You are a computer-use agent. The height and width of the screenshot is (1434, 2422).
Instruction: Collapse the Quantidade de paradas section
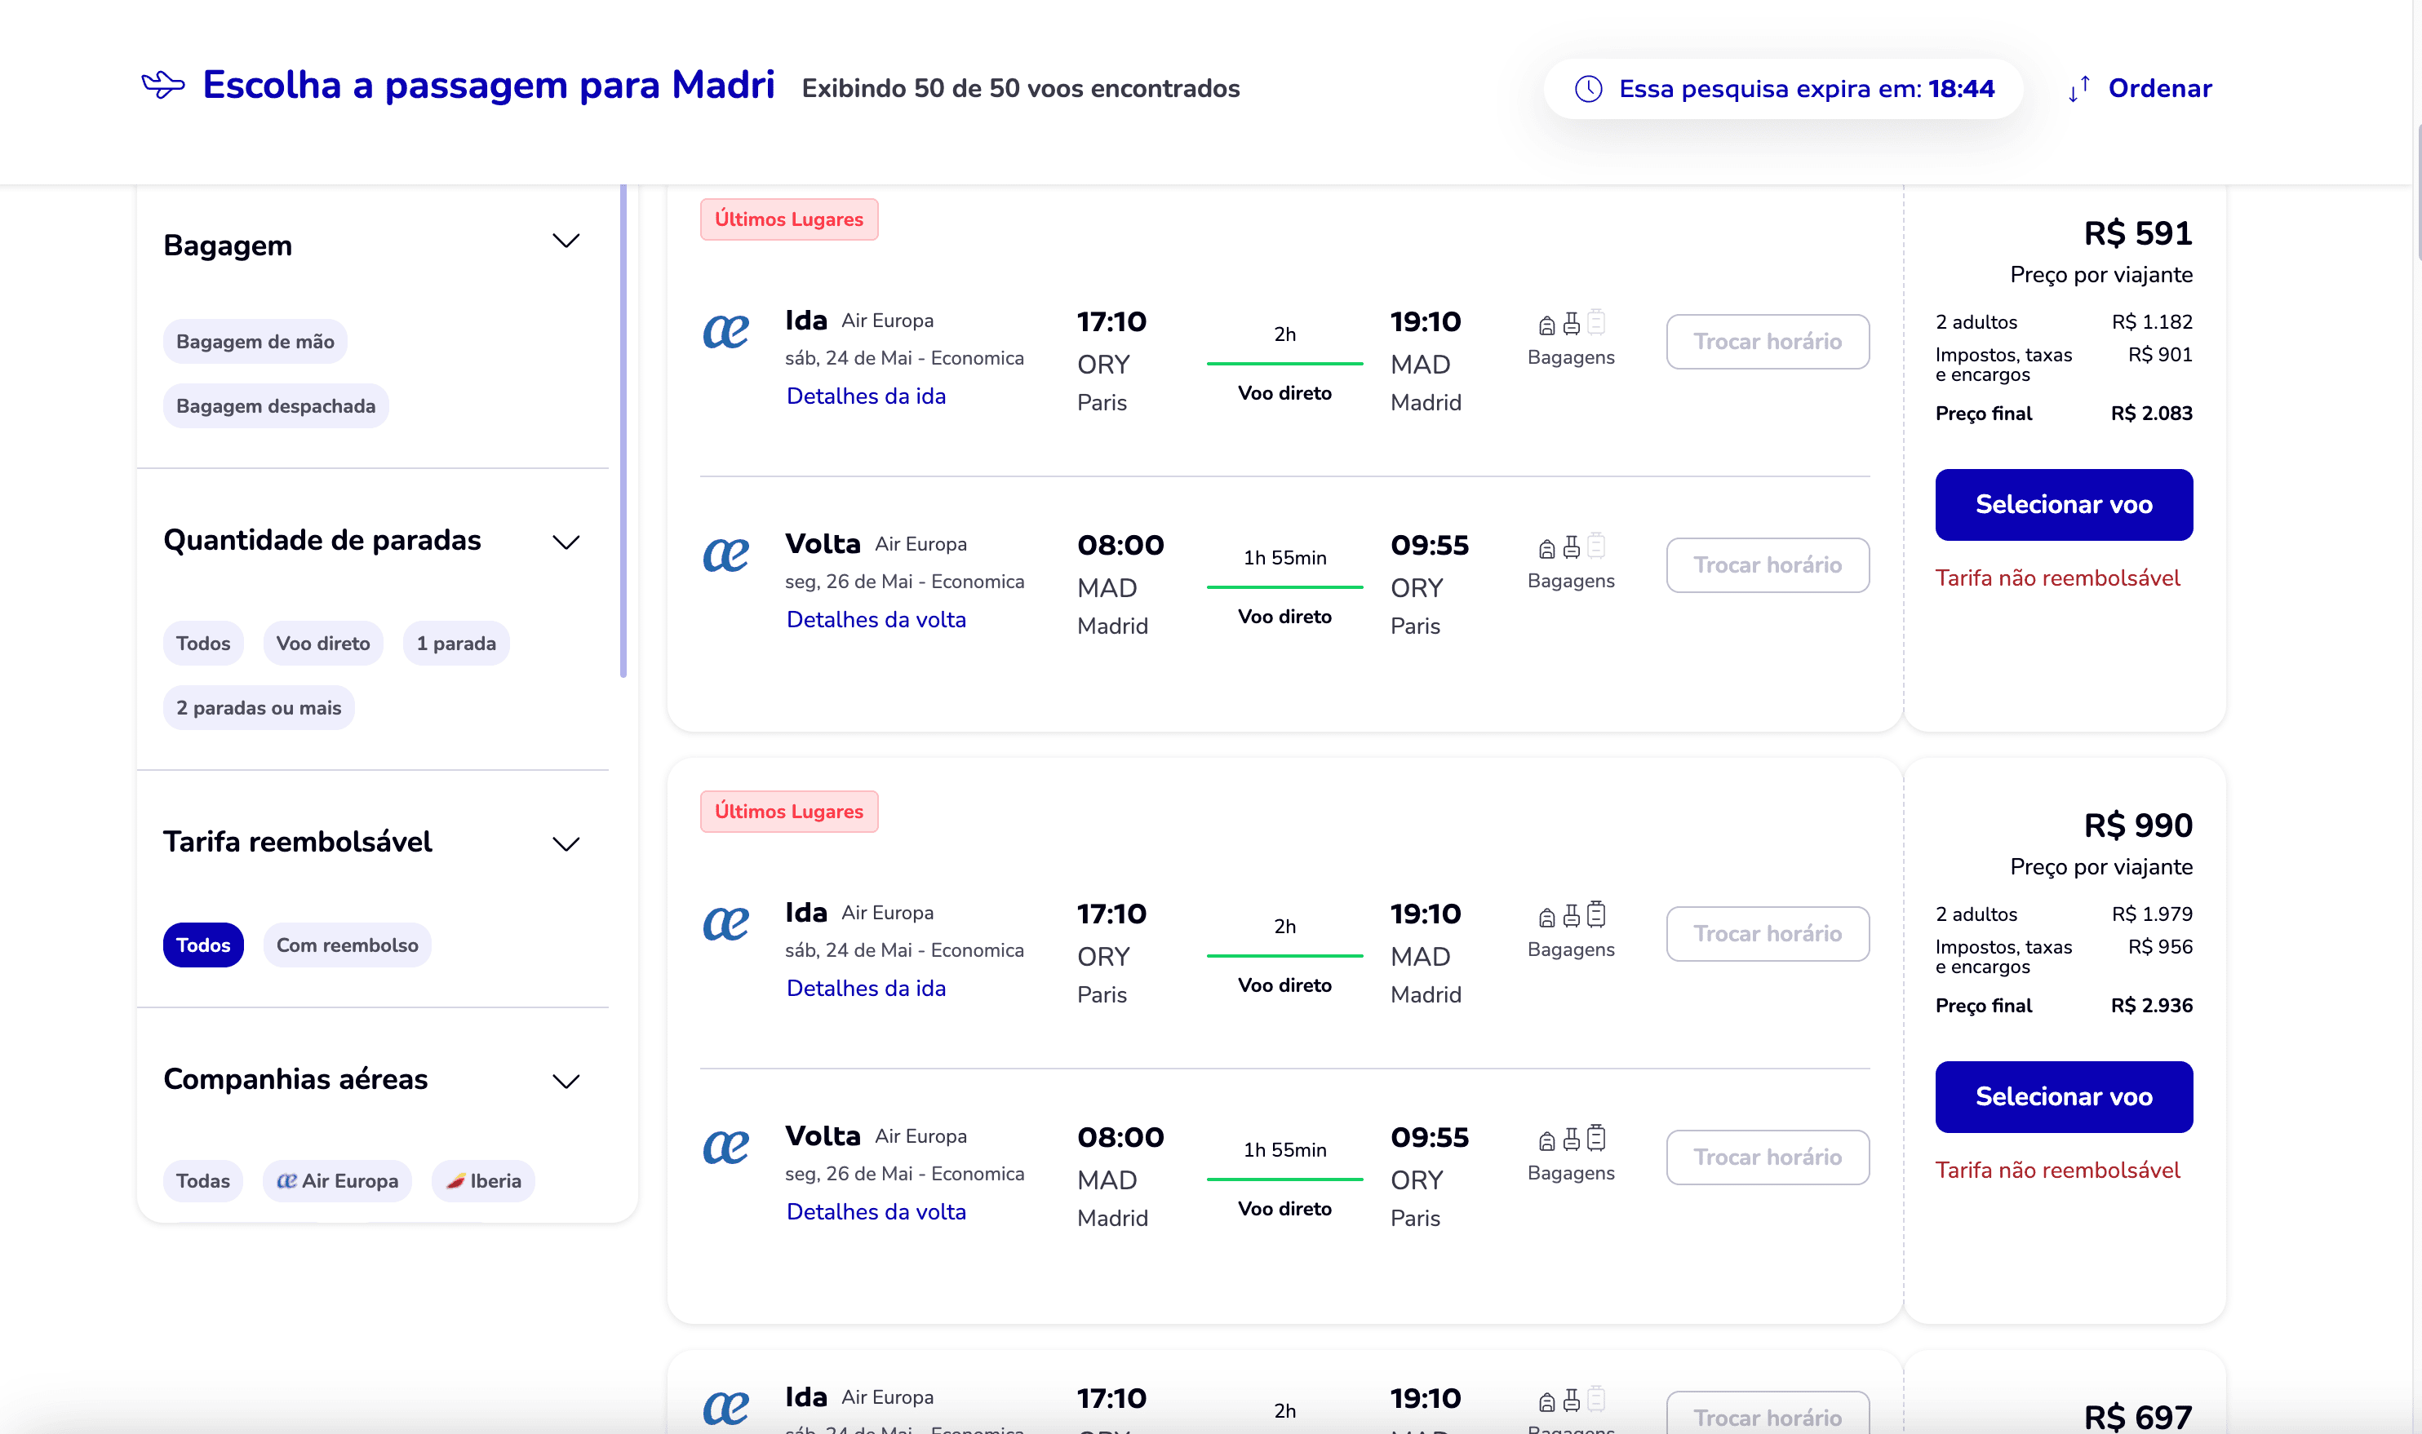(x=567, y=542)
